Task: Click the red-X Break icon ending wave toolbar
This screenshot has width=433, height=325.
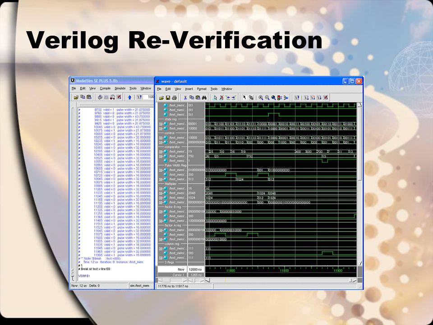Action: tap(326, 97)
